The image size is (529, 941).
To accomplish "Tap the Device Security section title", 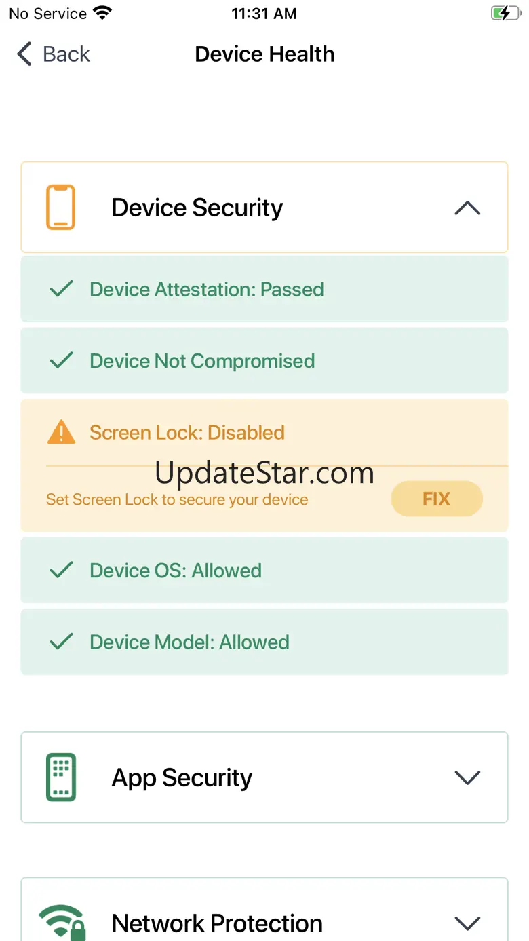I will (197, 208).
